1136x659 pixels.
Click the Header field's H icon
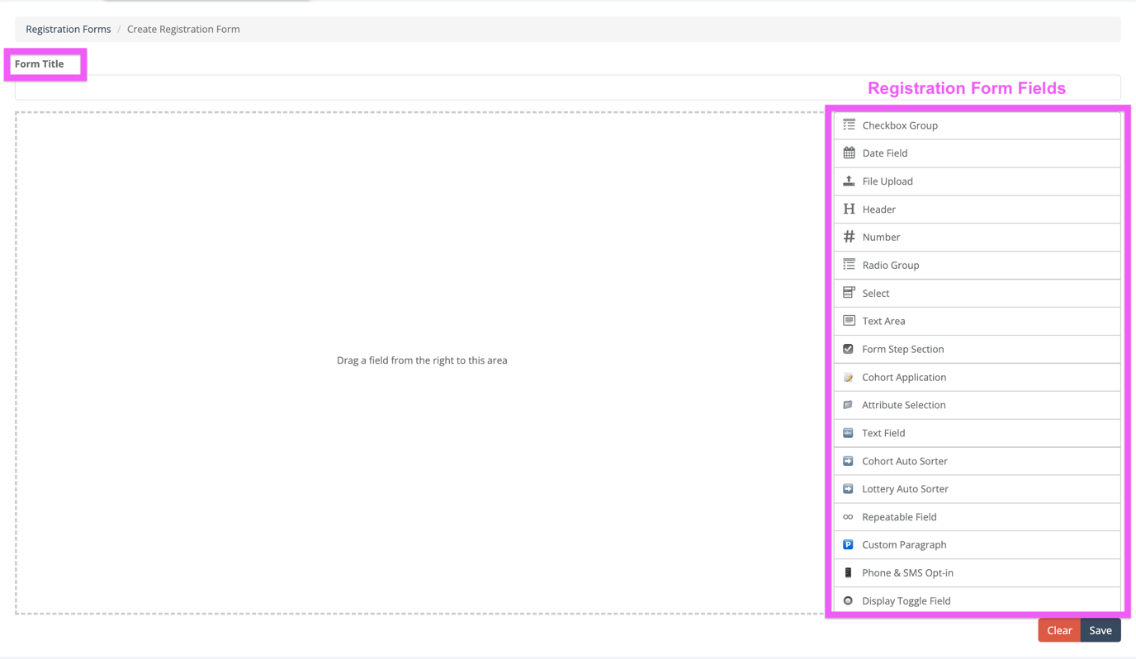[x=847, y=209]
